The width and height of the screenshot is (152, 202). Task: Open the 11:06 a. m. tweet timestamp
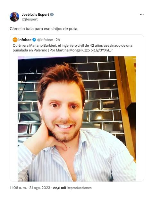18,188
